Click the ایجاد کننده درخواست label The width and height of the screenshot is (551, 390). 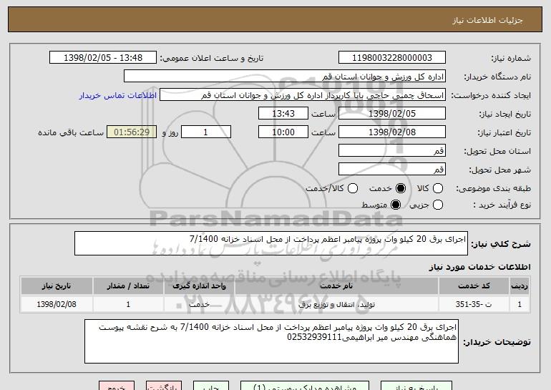pos(491,95)
